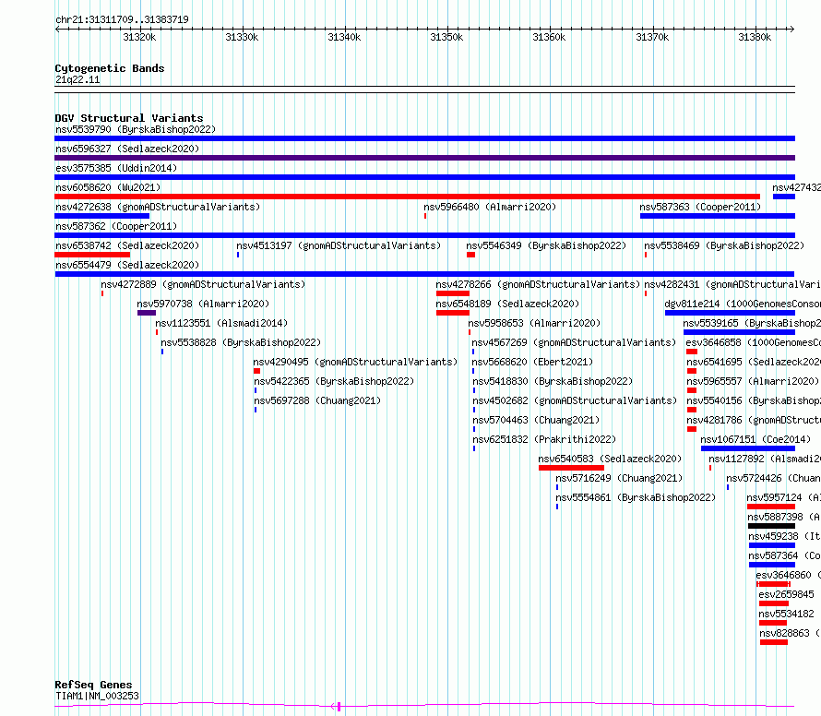This screenshot has height=716, width=821.
Task: Click nsv5966480 (Almarri2020) label
Action: [490, 207]
